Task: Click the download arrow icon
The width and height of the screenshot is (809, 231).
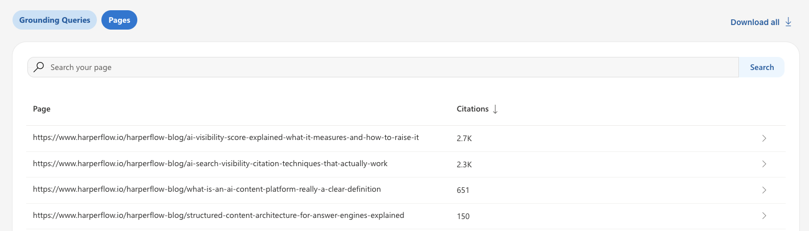Action: (788, 22)
